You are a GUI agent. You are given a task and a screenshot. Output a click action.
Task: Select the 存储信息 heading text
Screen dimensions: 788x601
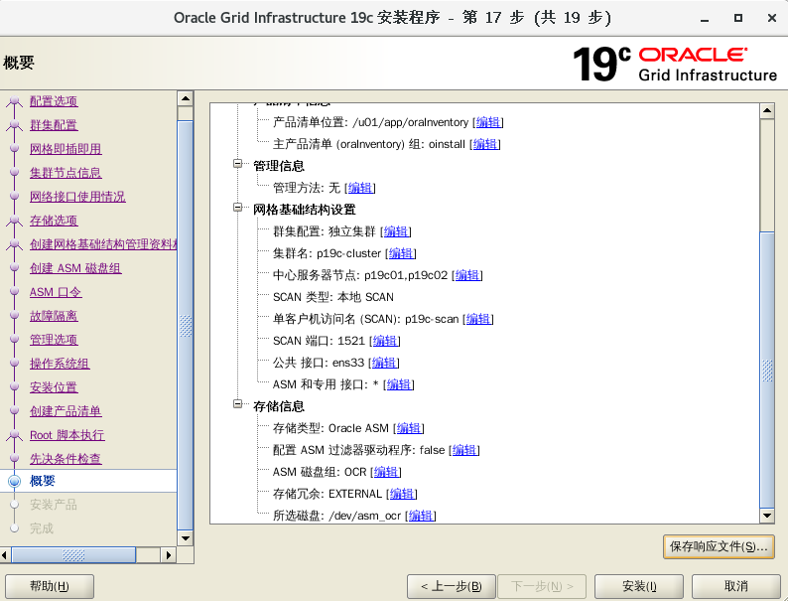tap(279, 406)
